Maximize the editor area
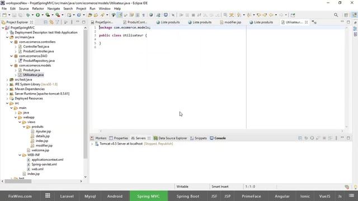 point(348,22)
